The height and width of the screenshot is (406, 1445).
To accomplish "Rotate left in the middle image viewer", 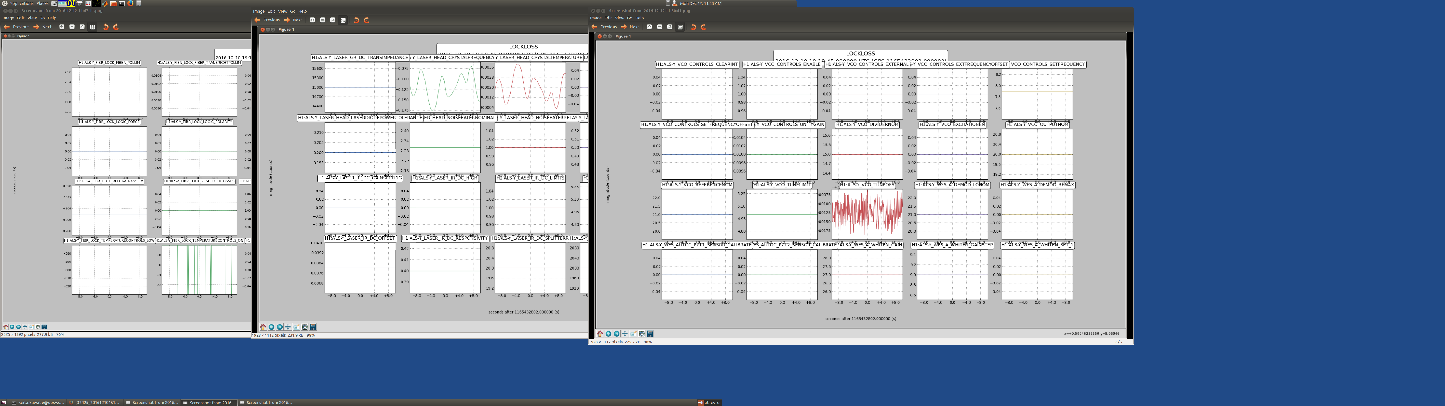I will tap(356, 20).
